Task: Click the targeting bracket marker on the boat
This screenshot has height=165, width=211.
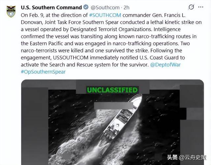Action: point(118,125)
